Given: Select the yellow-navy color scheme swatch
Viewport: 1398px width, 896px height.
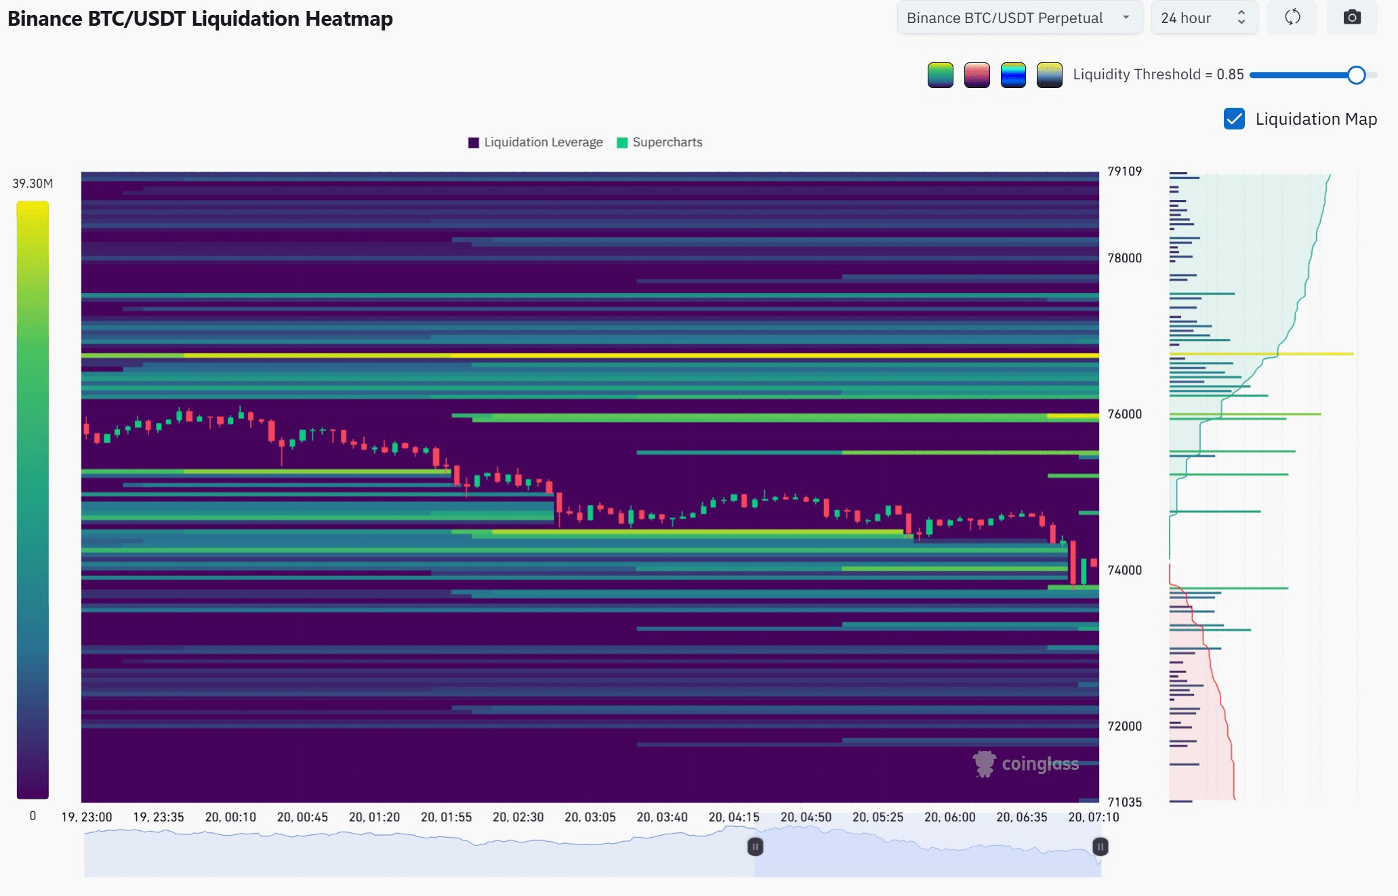Looking at the screenshot, I should [x=1049, y=75].
